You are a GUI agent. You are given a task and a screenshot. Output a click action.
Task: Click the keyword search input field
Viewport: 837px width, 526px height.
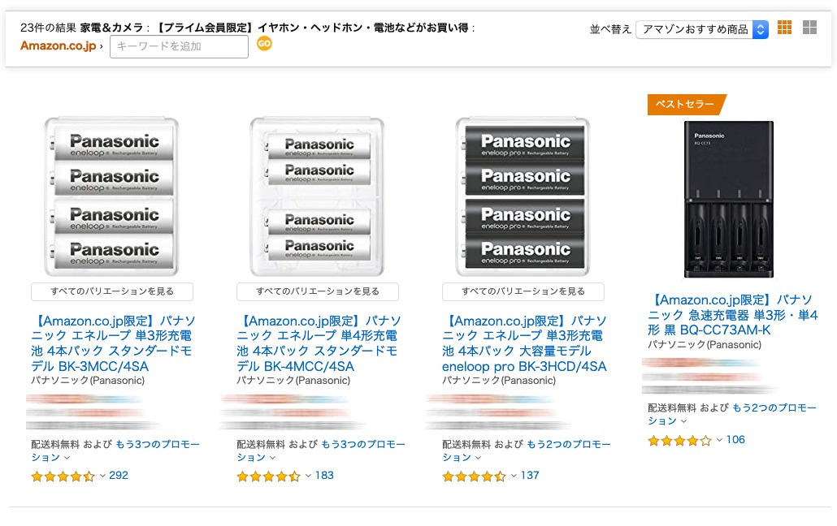(x=179, y=46)
